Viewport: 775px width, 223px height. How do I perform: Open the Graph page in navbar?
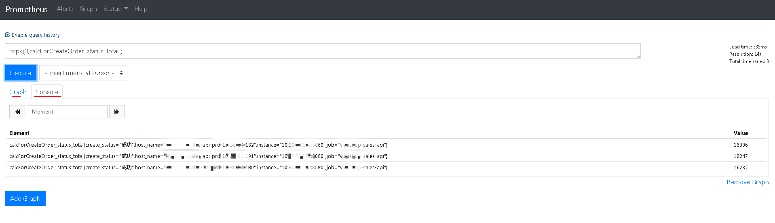pyautogui.click(x=88, y=8)
